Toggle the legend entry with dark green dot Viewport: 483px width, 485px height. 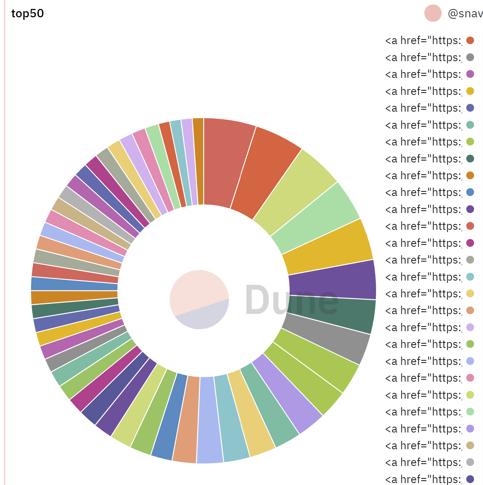click(429, 159)
